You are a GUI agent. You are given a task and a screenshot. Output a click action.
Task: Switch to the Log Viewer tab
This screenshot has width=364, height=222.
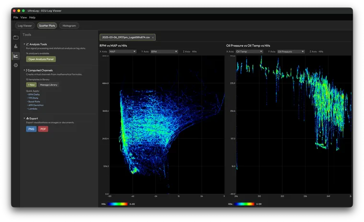pyautogui.click(x=24, y=26)
